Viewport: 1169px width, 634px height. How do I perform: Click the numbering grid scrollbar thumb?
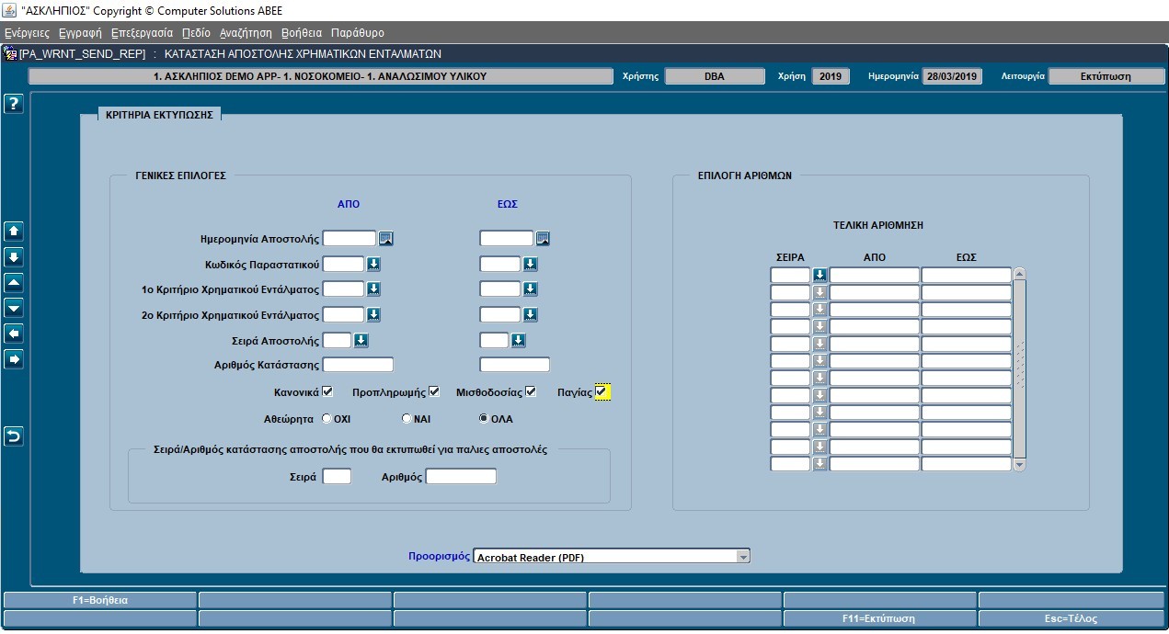[x=1019, y=368]
